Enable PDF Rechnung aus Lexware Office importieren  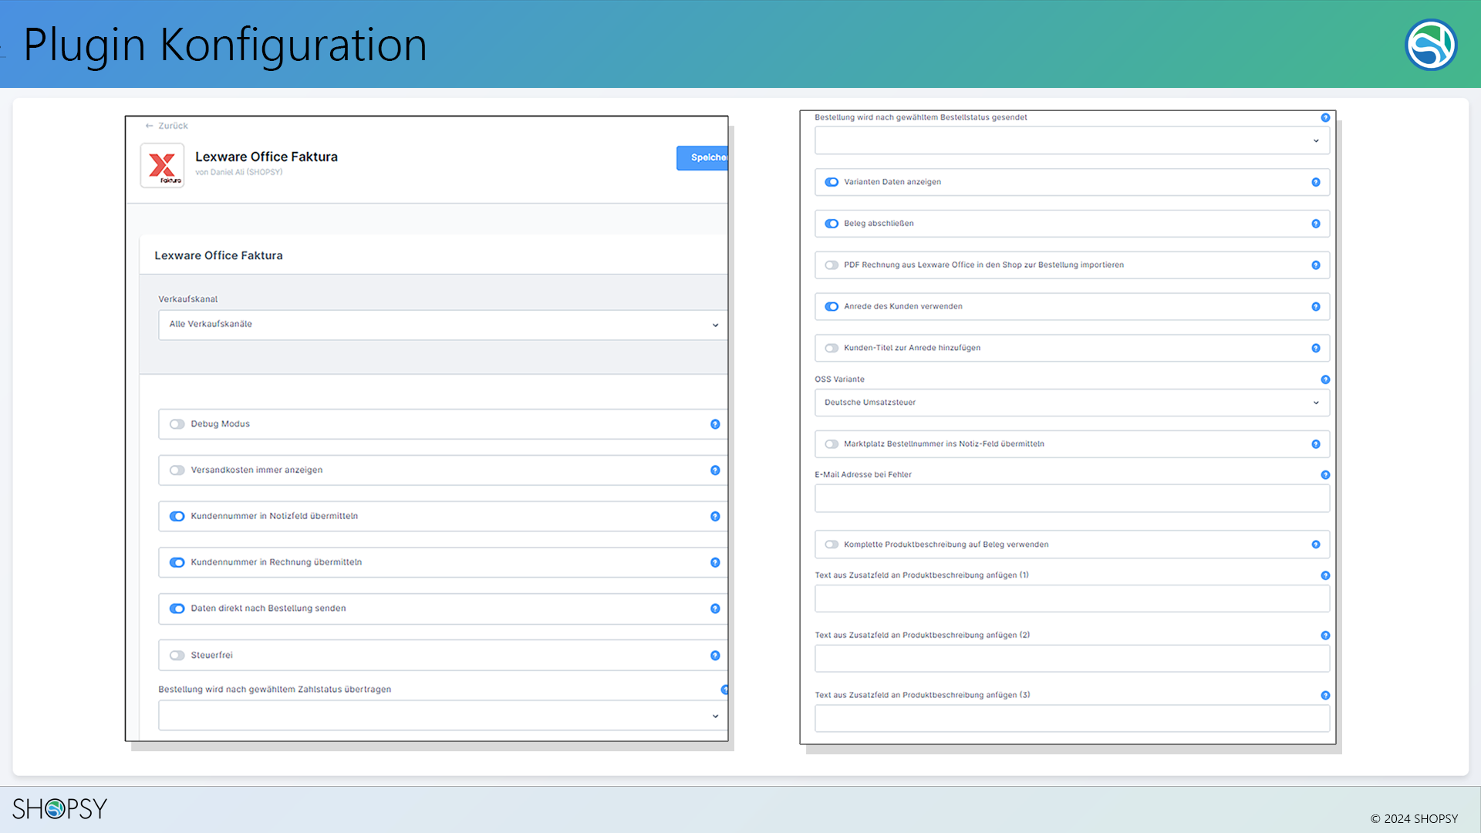pos(832,265)
